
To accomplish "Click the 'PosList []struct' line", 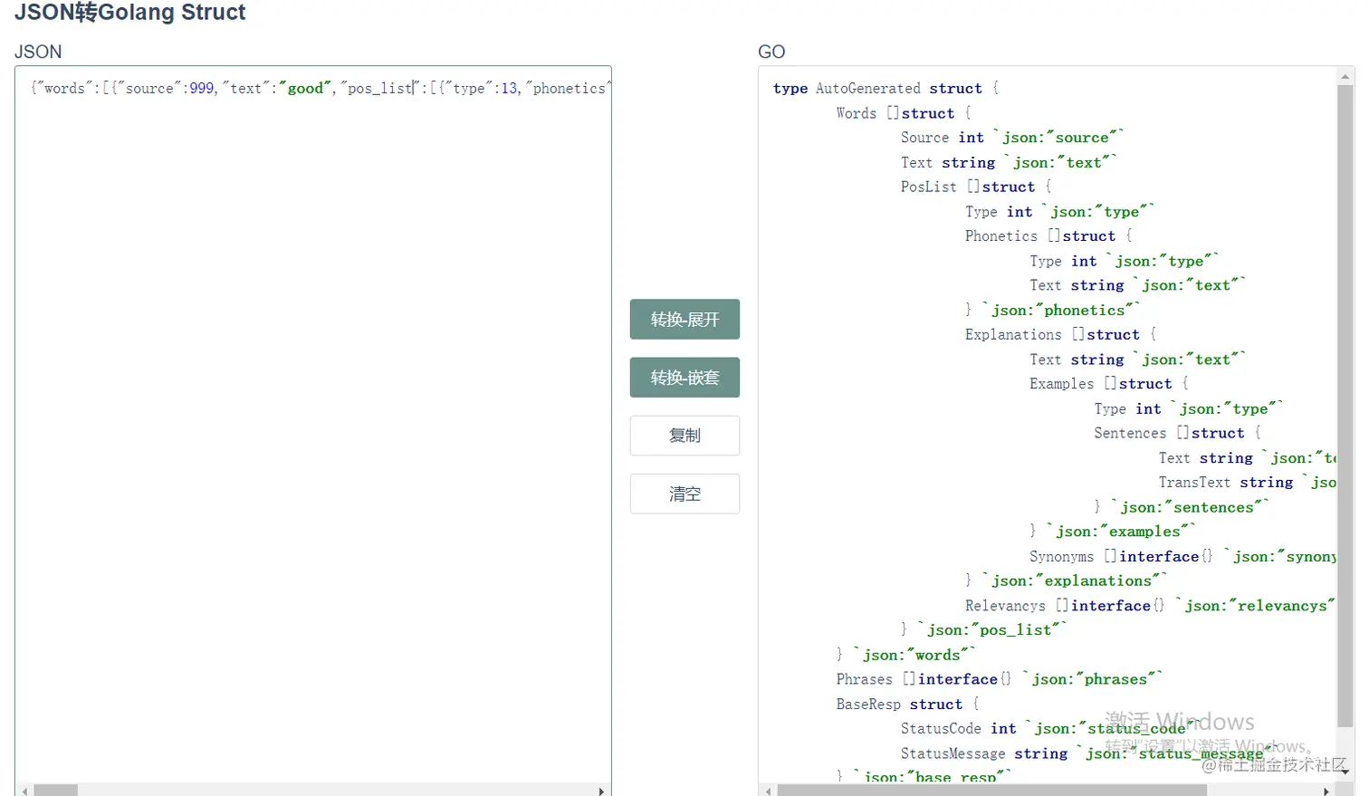I will pos(975,187).
